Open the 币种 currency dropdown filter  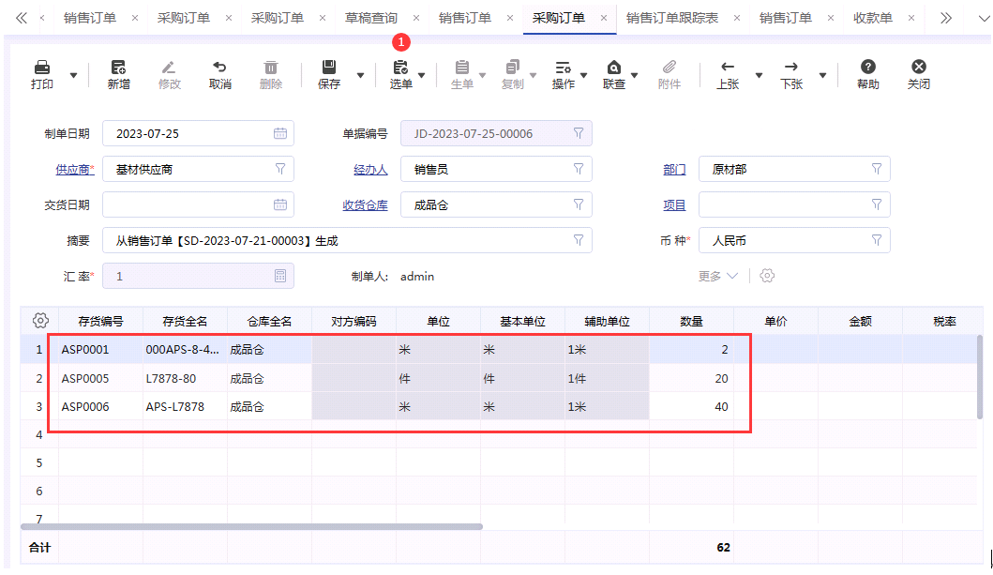[877, 239]
